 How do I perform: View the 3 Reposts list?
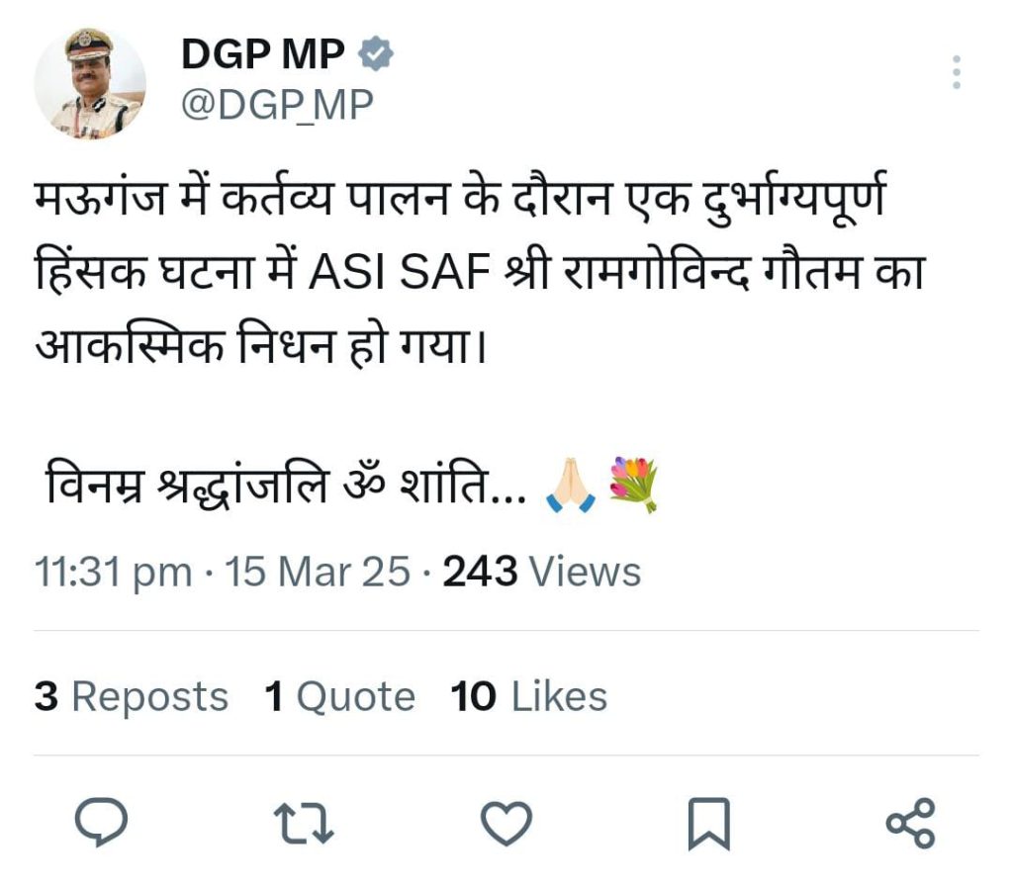tap(131, 697)
